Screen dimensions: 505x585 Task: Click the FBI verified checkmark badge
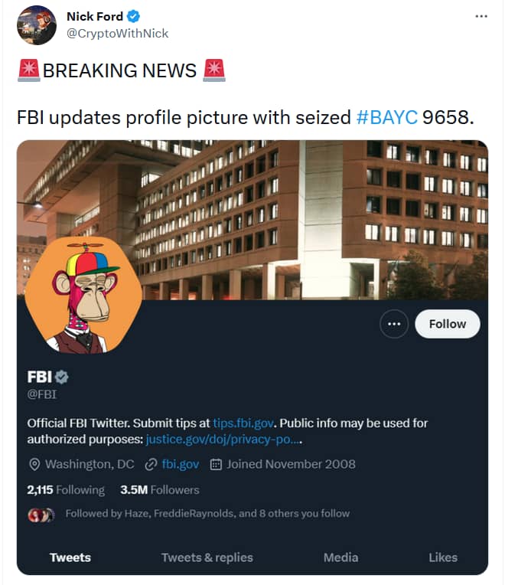[61, 377]
